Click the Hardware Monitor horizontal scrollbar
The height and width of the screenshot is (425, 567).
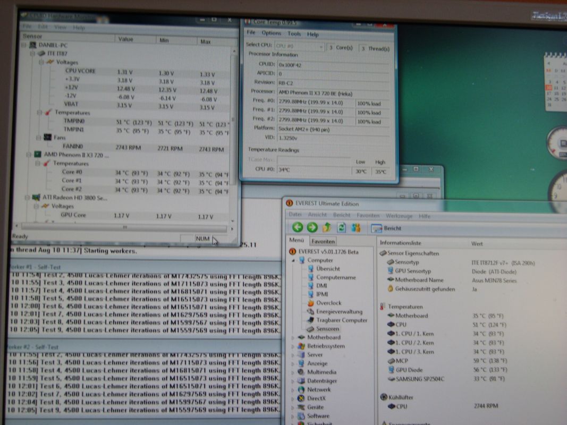click(x=124, y=227)
